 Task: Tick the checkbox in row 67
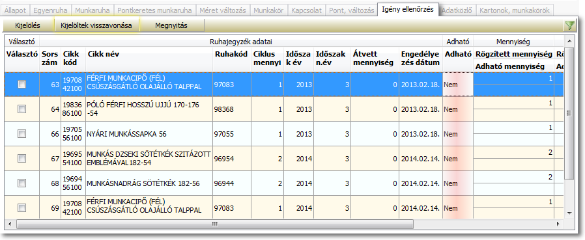(x=22, y=159)
